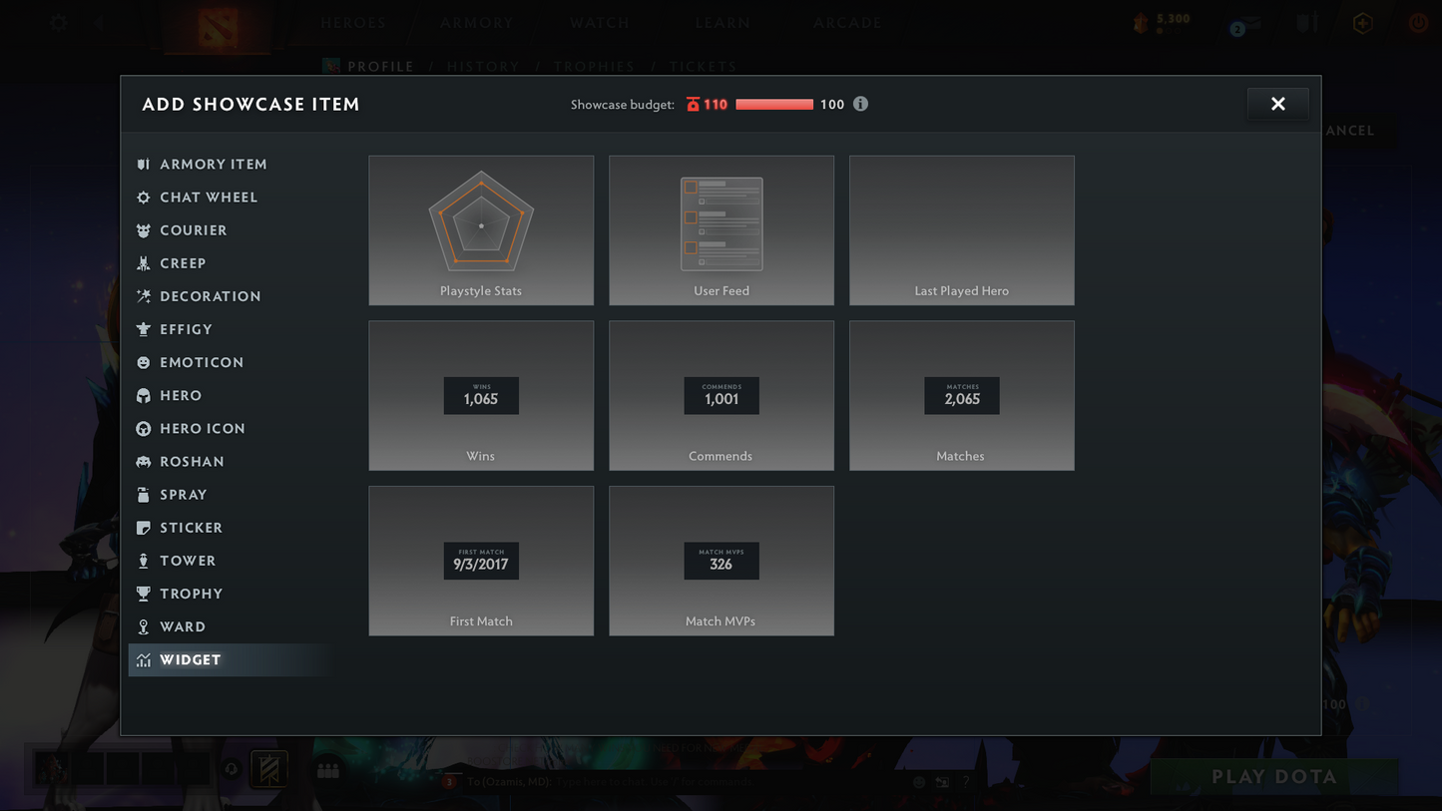1442x811 pixels.
Task: Click the Play Dota button
Action: (x=1274, y=777)
